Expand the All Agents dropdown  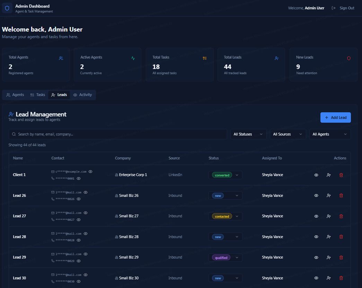[x=330, y=134]
